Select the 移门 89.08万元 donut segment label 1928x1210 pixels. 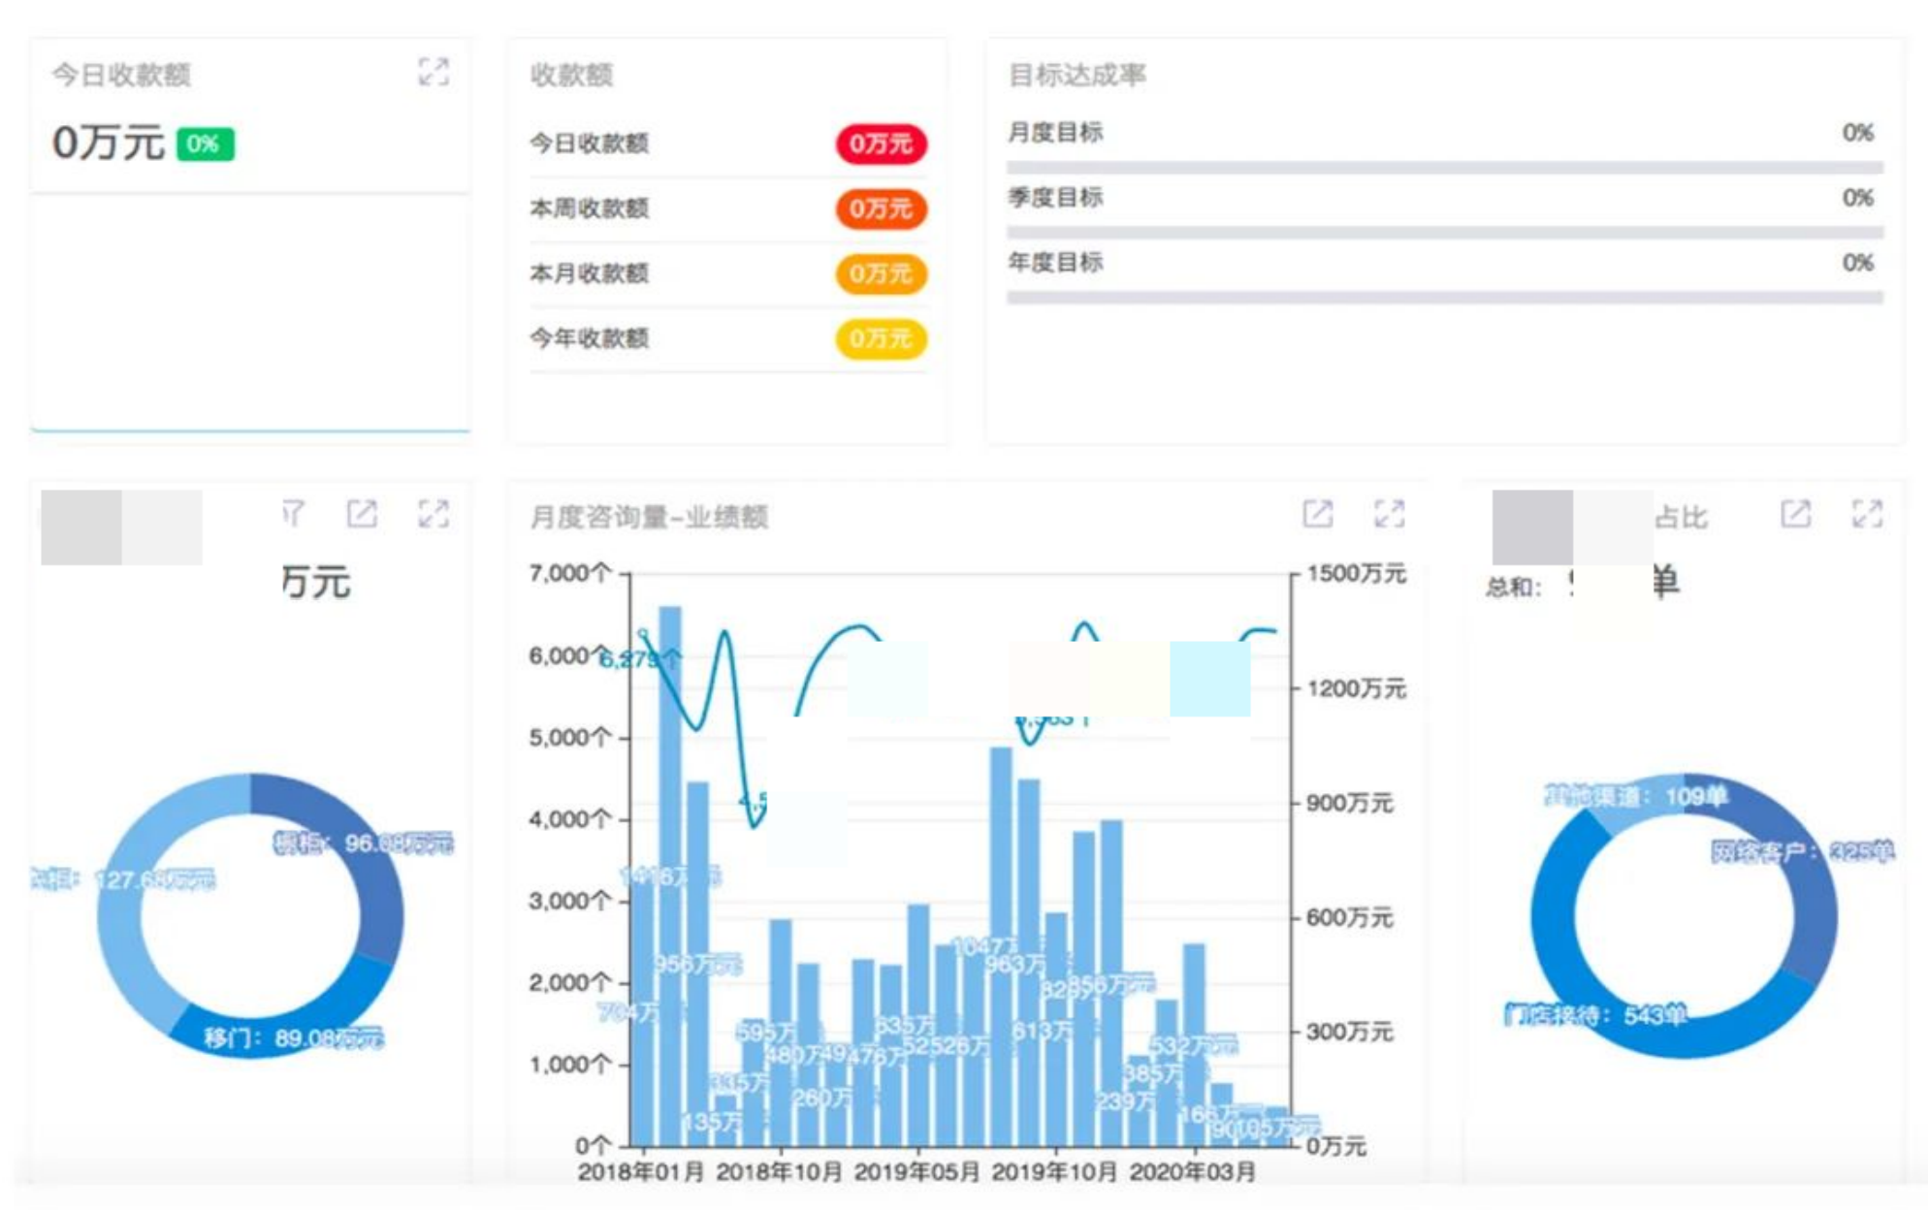294,1038
